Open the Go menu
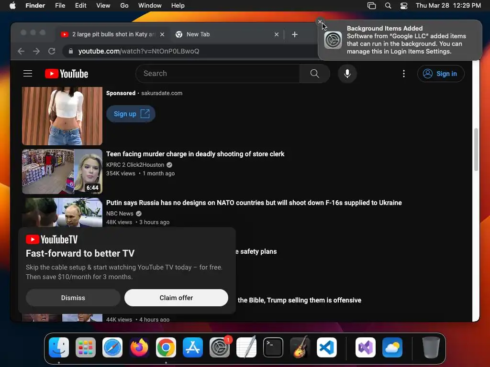This screenshot has height=367, width=490. click(124, 6)
